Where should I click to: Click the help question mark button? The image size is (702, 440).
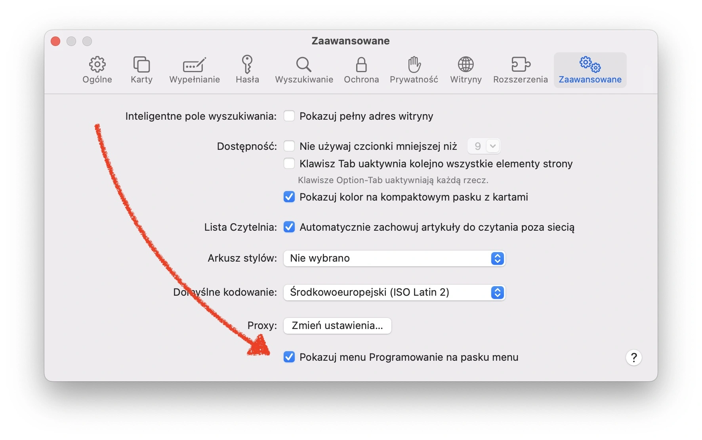[x=633, y=358]
